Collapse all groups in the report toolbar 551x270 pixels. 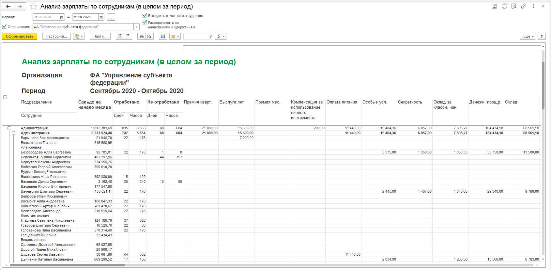click(128, 37)
